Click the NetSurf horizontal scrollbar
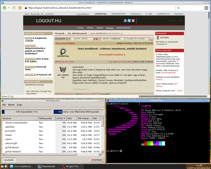Screen dimensions: 211x169 173,96
